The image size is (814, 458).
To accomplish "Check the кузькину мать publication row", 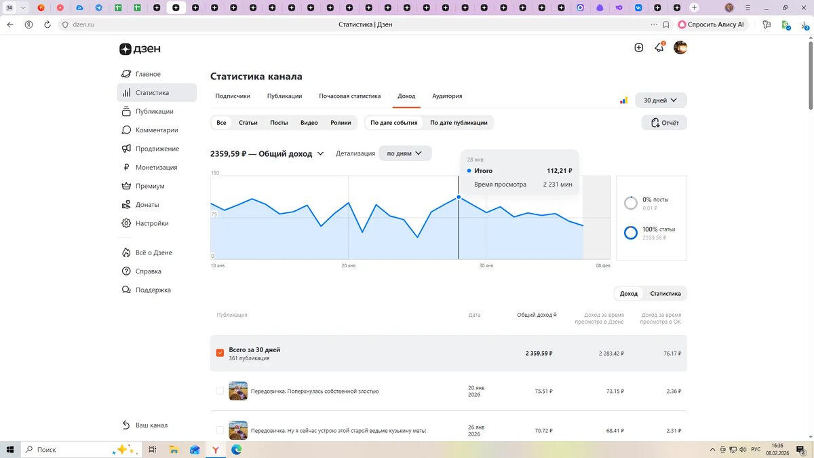I will pyautogui.click(x=220, y=430).
